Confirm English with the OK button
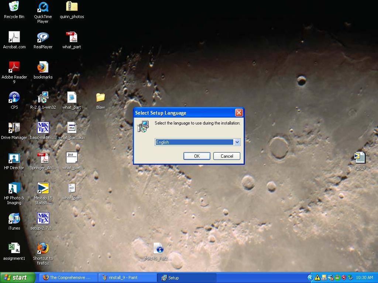Screen dimensions: 378x283 (197, 156)
